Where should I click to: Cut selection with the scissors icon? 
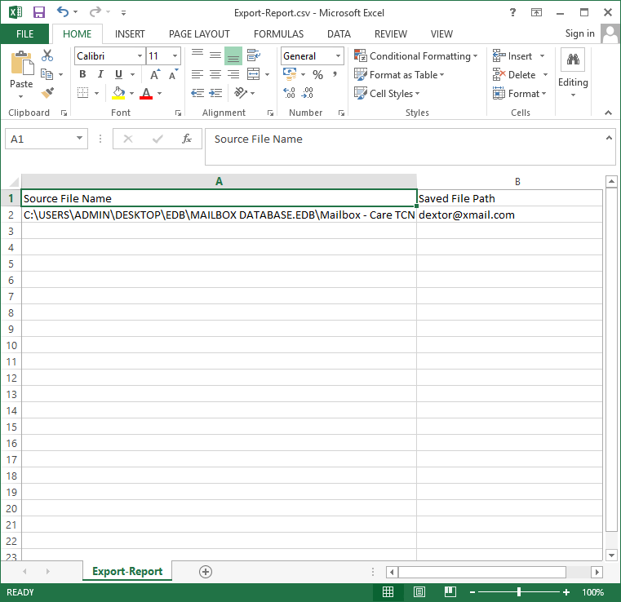coord(47,55)
